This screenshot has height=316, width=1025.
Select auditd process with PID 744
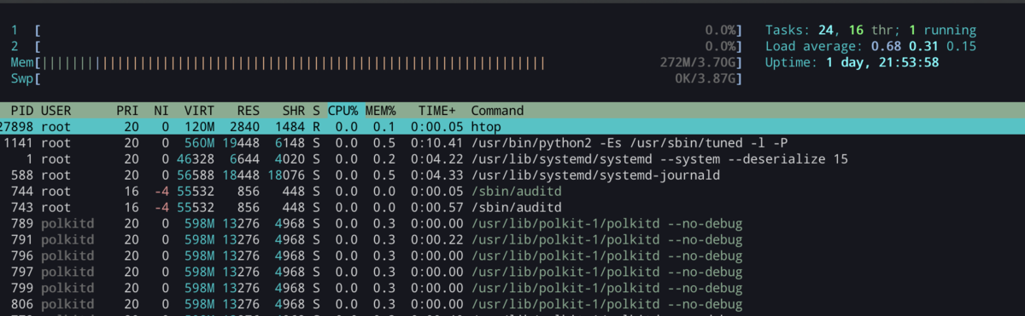coord(512,192)
